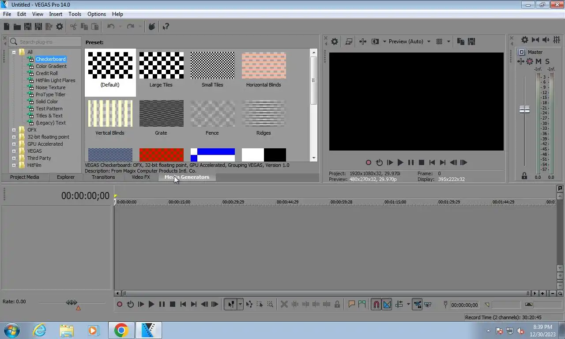Viewport: 565px width, 339px height.
Task: Click the Downmix Output icon on Master Bus
Action: click(535, 40)
